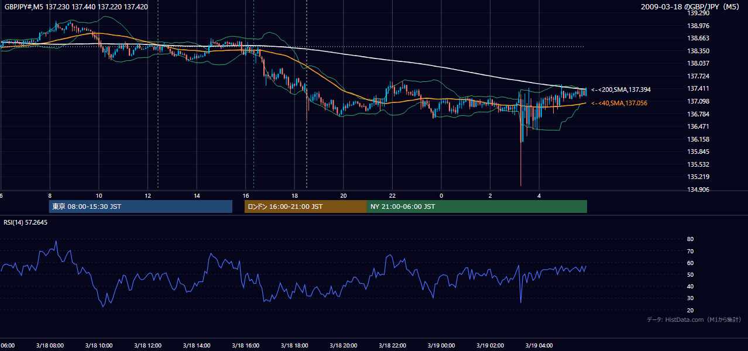
Task: Click price axis value 134.906
Action: coord(699,190)
